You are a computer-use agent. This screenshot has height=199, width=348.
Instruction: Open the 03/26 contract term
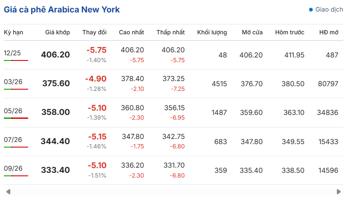click(13, 81)
